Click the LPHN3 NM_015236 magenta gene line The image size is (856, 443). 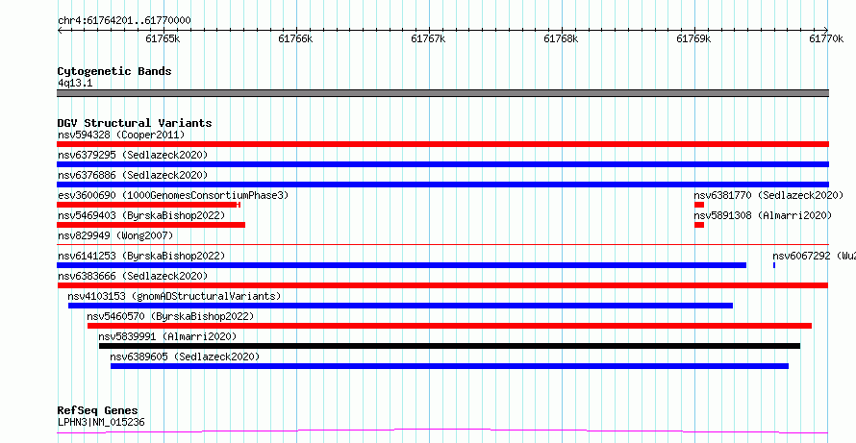tap(442, 431)
